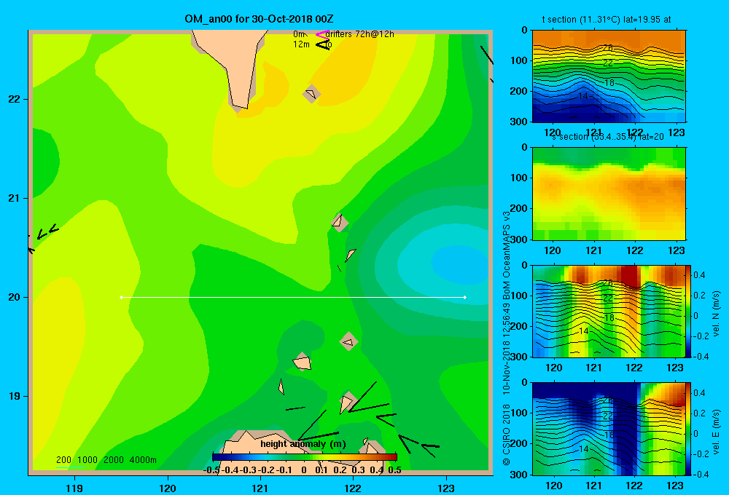The image size is (729, 495).
Task: Click depth label 300 on salinity section axis
Action: (x=520, y=239)
